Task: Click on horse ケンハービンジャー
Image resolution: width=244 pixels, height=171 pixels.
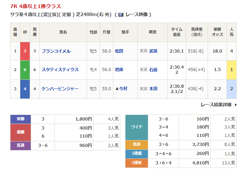Action: click(60, 89)
